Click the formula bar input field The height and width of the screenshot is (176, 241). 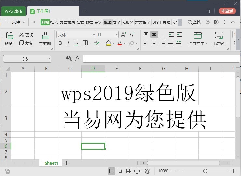coord(161,59)
